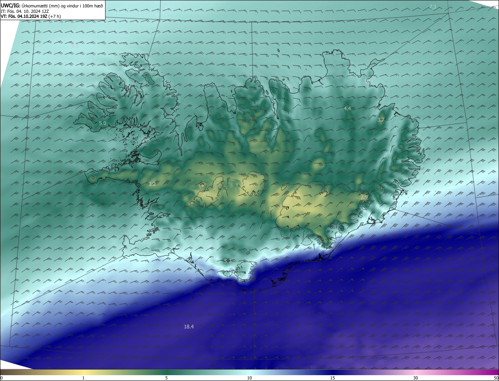This screenshot has width=499, height=381.
Task: Click the 'UWC/IG: Úrkomumætti (mm)' title line
Action: pos(52,6)
